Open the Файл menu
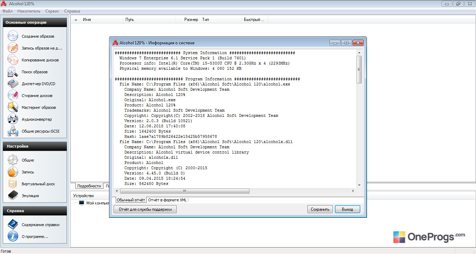Screen dimensions: 476x254 coord(7,11)
